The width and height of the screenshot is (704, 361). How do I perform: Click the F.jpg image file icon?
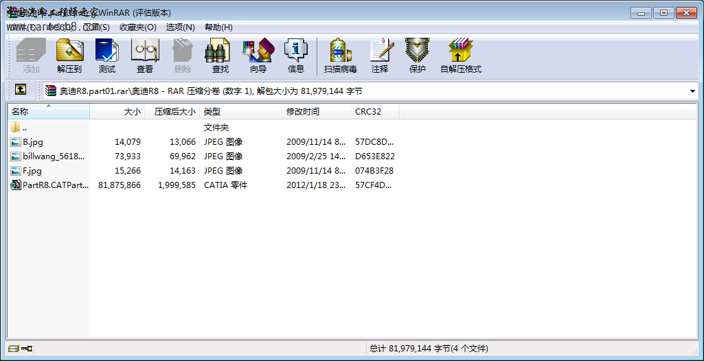(x=16, y=171)
